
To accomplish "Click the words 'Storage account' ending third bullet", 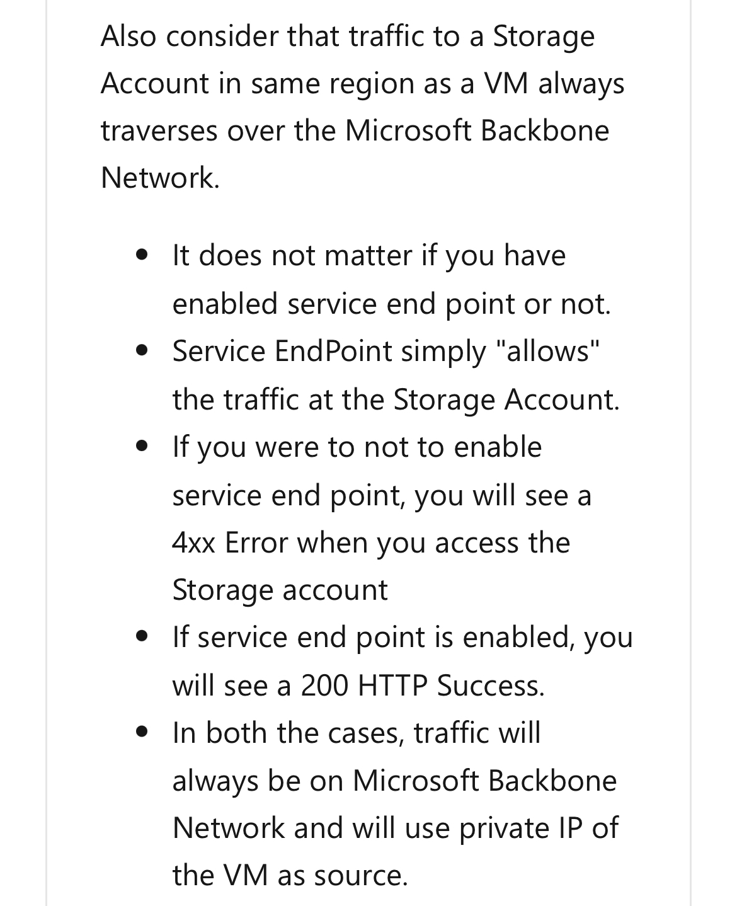I will (x=280, y=591).
